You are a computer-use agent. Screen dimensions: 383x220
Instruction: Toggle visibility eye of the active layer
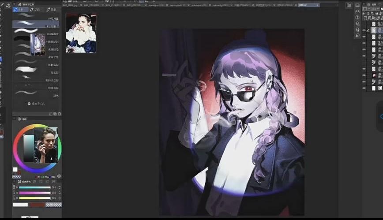(364, 30)
